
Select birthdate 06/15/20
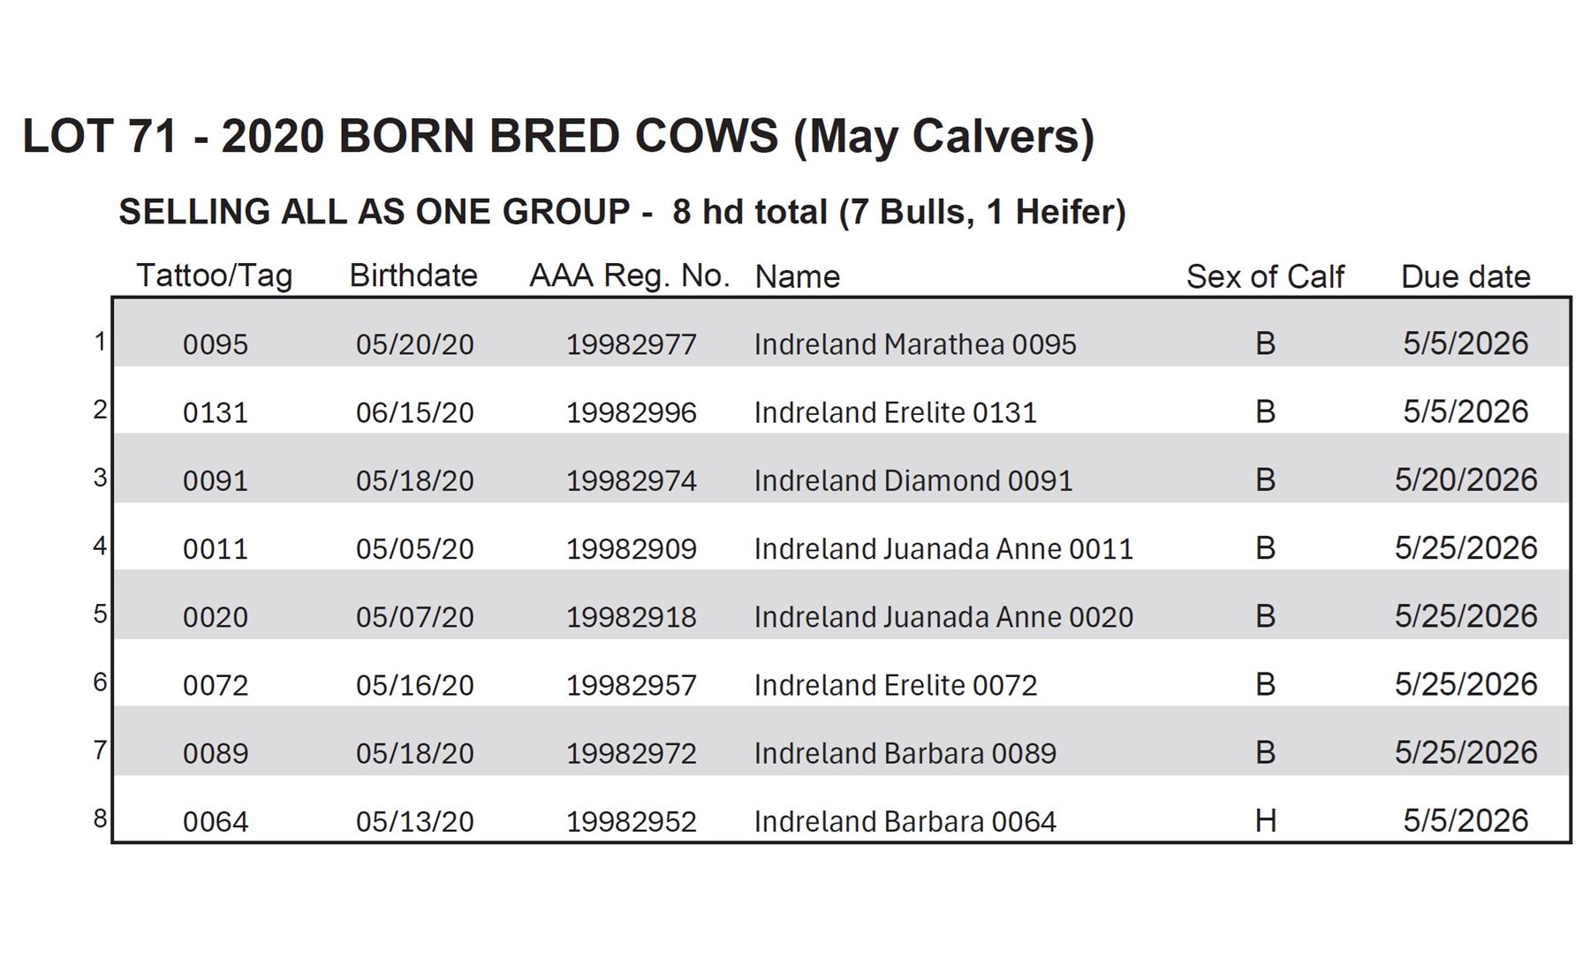click(x=414, y=412)
